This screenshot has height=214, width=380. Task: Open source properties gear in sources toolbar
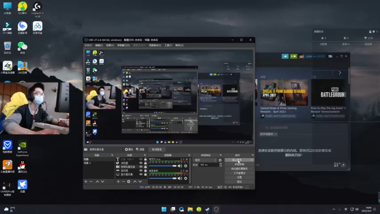(x=129, y=182)
